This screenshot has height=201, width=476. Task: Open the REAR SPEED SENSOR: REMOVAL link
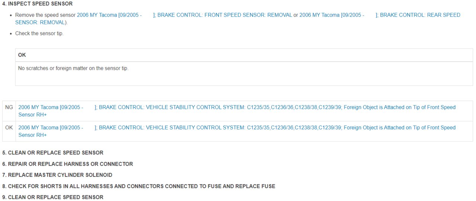[380, 15]
